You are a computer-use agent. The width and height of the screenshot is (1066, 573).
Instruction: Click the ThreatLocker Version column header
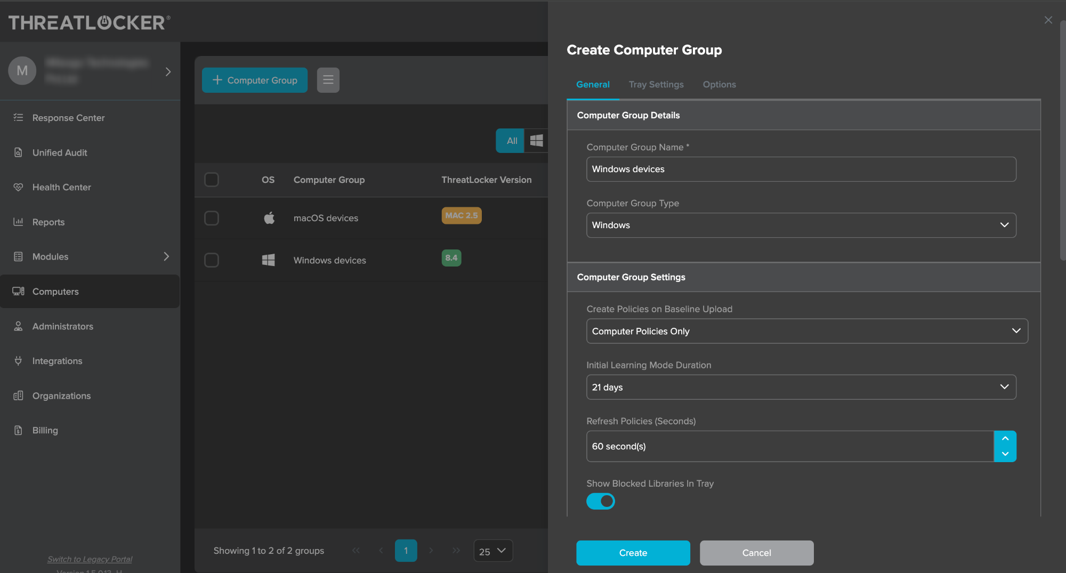pyautogui.click(x=486, y=180)
